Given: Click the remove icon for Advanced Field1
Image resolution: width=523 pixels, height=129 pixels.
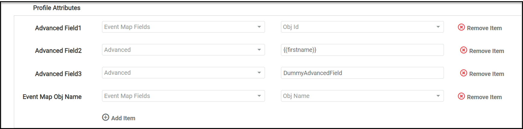Looking at the screenshot, I should (461, 27).
